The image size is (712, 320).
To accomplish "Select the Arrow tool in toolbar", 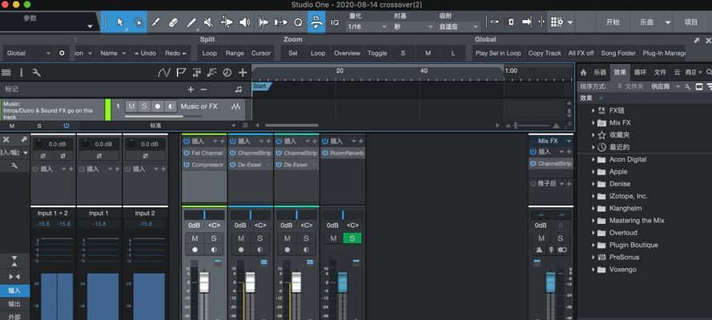I will (120, 22).
